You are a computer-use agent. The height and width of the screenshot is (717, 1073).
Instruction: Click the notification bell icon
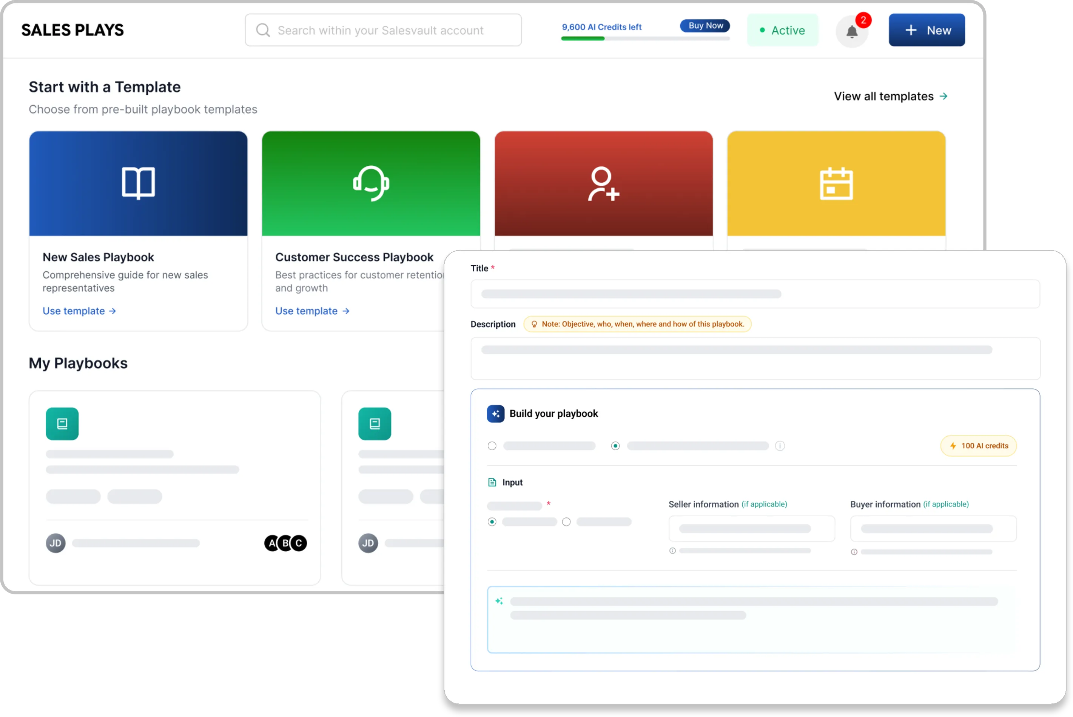[852, 32]
